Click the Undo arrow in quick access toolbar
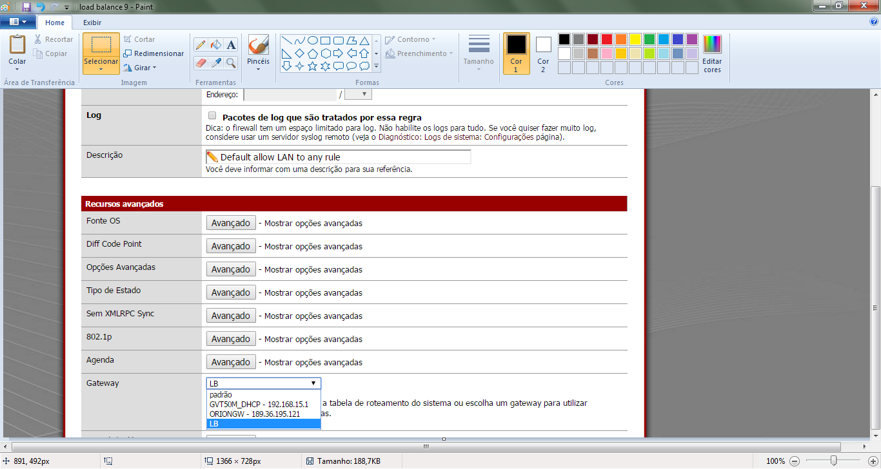The height and width of the screenshot is (469, 881). [41, 6]
